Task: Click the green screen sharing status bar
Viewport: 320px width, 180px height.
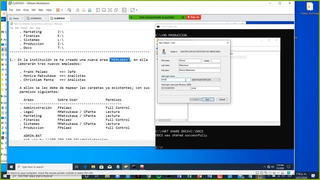Action: point(157,17)
